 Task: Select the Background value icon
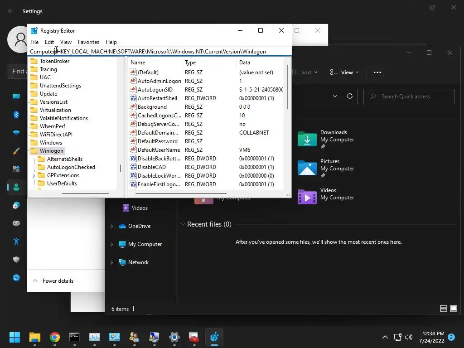point(133,106)
